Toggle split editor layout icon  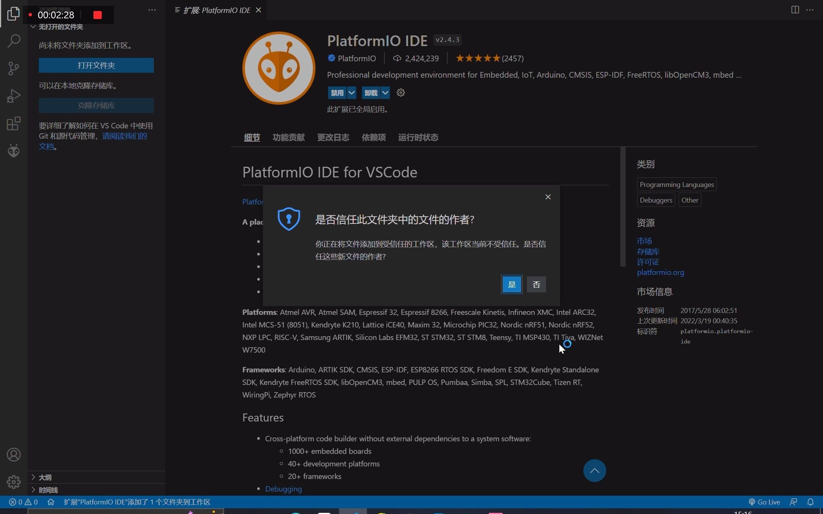pos(795,10)
